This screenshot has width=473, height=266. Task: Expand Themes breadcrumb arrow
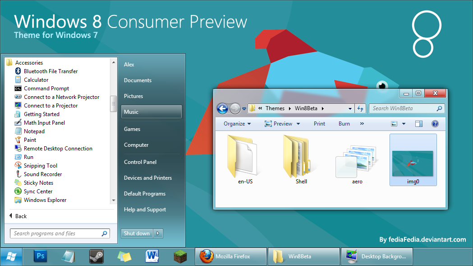(289, 108)
